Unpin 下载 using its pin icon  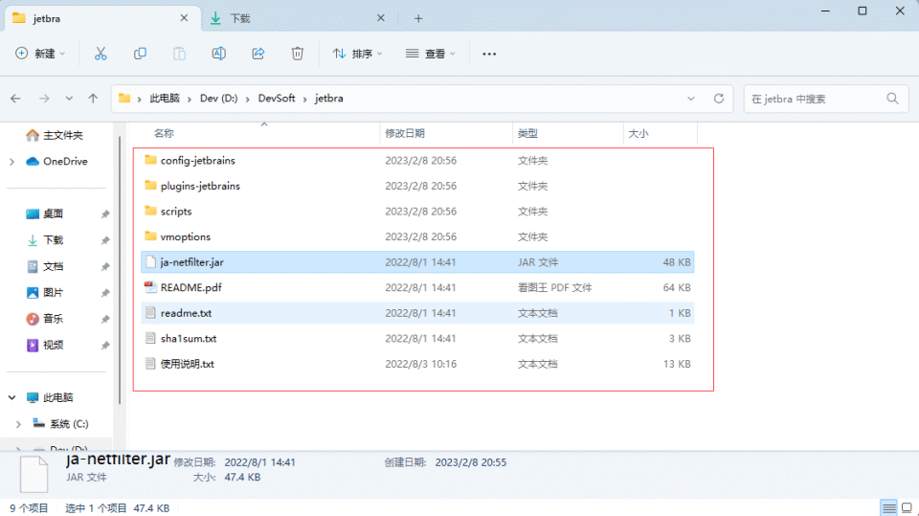point(105,240)
